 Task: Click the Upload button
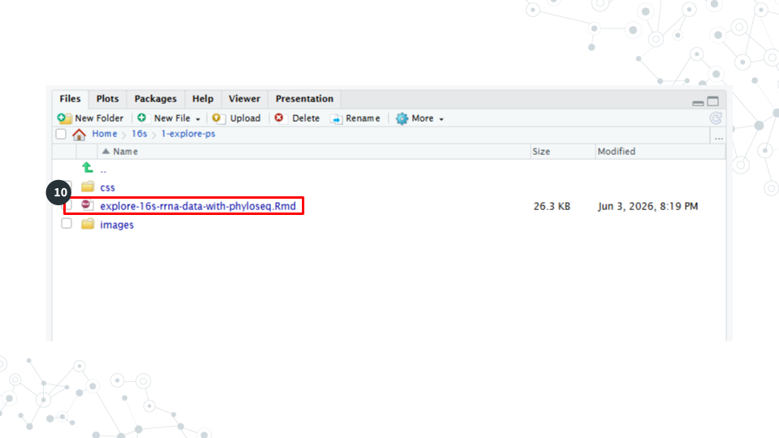(x=236, y=118)
